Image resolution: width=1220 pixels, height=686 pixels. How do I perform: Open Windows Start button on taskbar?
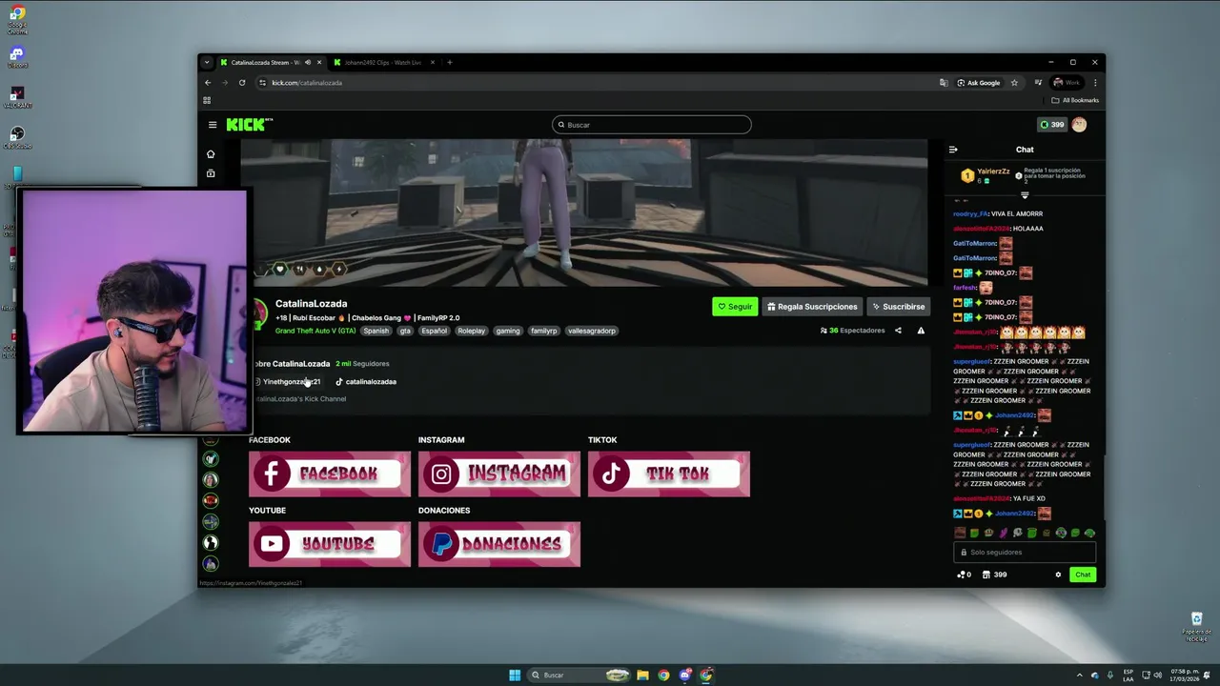click(515, 676)
